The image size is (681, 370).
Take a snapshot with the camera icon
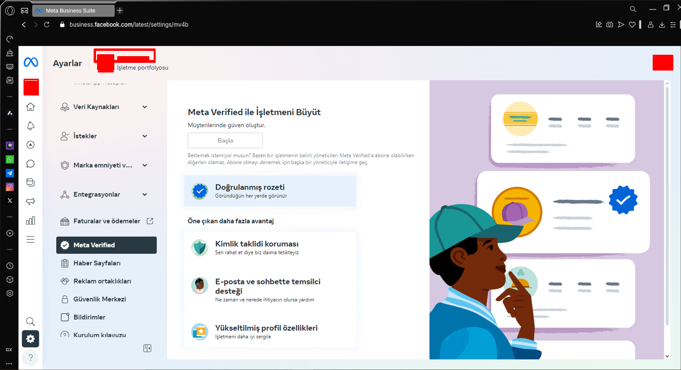coord(609,24)
